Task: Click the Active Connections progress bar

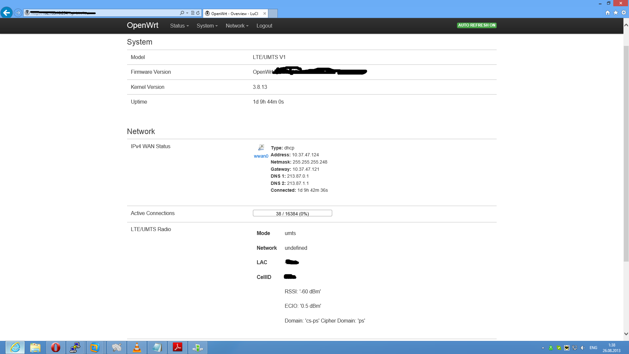Action: click(293, 213)
